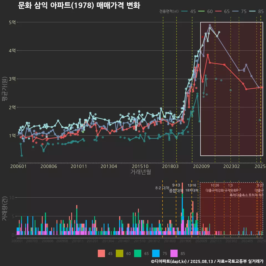Select the 85 line legend entry at top
The width and height of the screenshot is (266, 266).
tap(256, 11)
